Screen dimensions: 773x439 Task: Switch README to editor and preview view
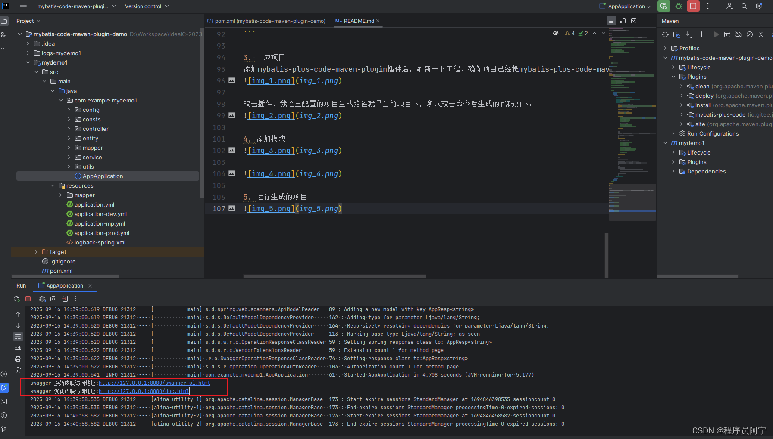coord(623,21)
